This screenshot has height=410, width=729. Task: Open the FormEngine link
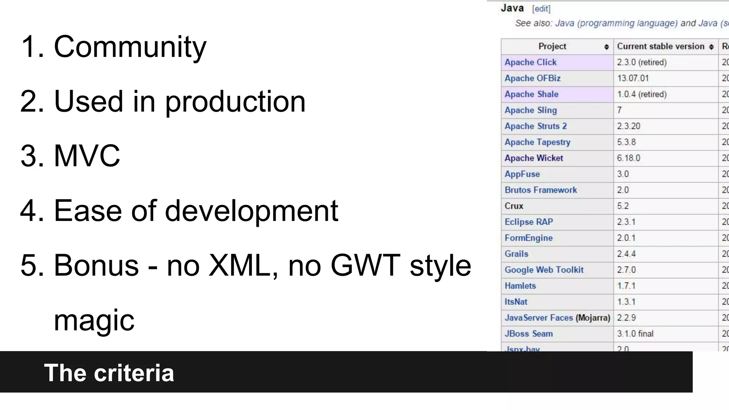pos(529,238)
